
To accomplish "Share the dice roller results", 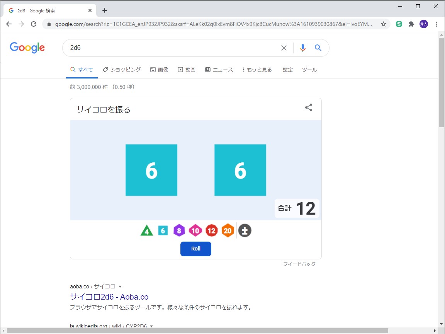I will tap(308, 108).
